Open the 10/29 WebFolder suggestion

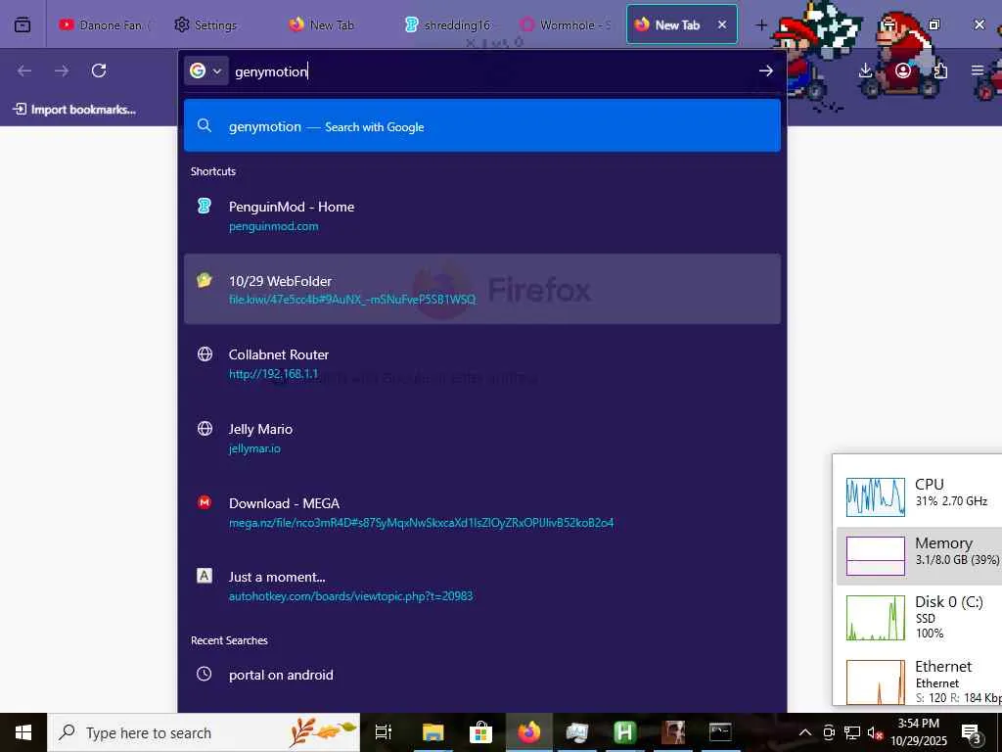pyautogui.click(x=482, y=289)
